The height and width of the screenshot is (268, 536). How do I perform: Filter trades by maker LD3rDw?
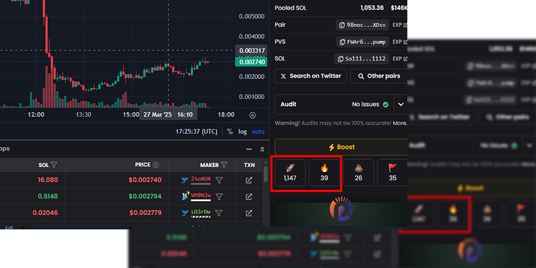219,213
